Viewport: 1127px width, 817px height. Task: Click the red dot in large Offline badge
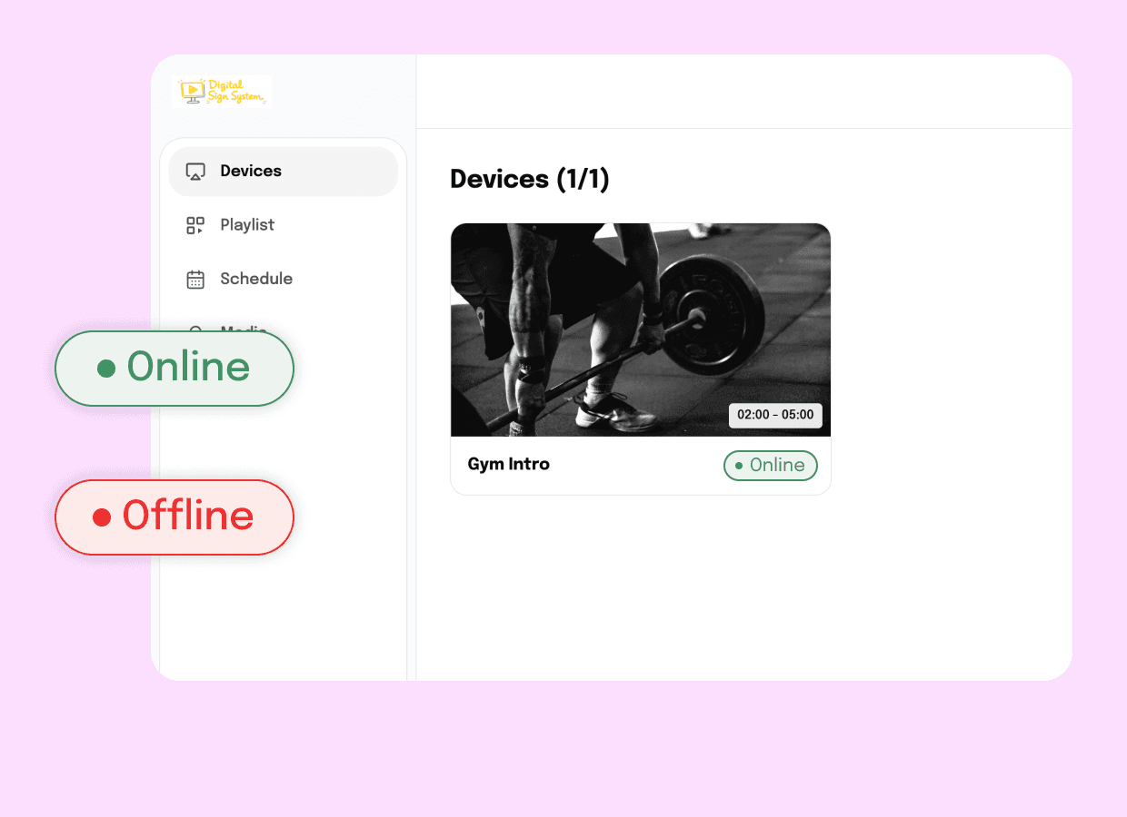point(102,517)
